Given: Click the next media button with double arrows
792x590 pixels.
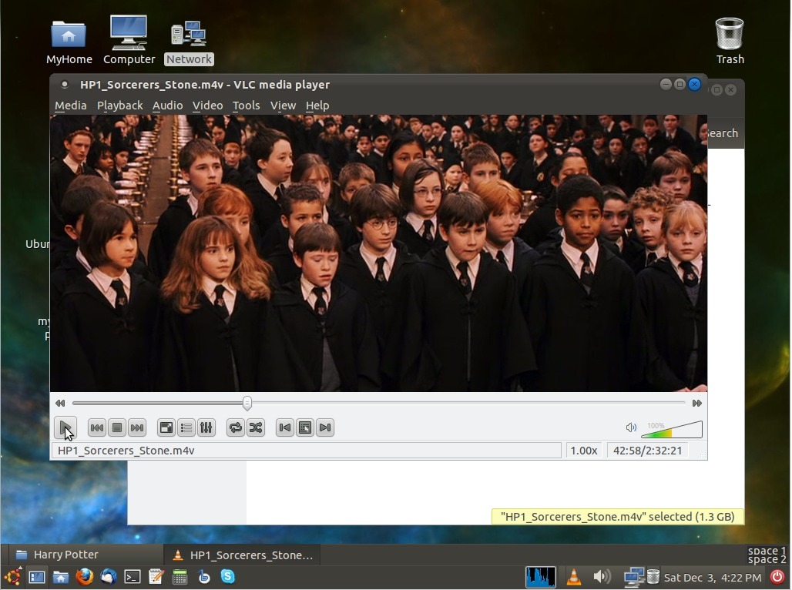Looking at the screenshot, I should tap(137, 427).
